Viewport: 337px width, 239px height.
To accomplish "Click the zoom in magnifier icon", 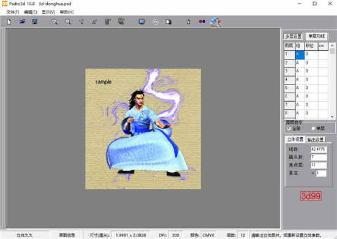I will (55, 21).
